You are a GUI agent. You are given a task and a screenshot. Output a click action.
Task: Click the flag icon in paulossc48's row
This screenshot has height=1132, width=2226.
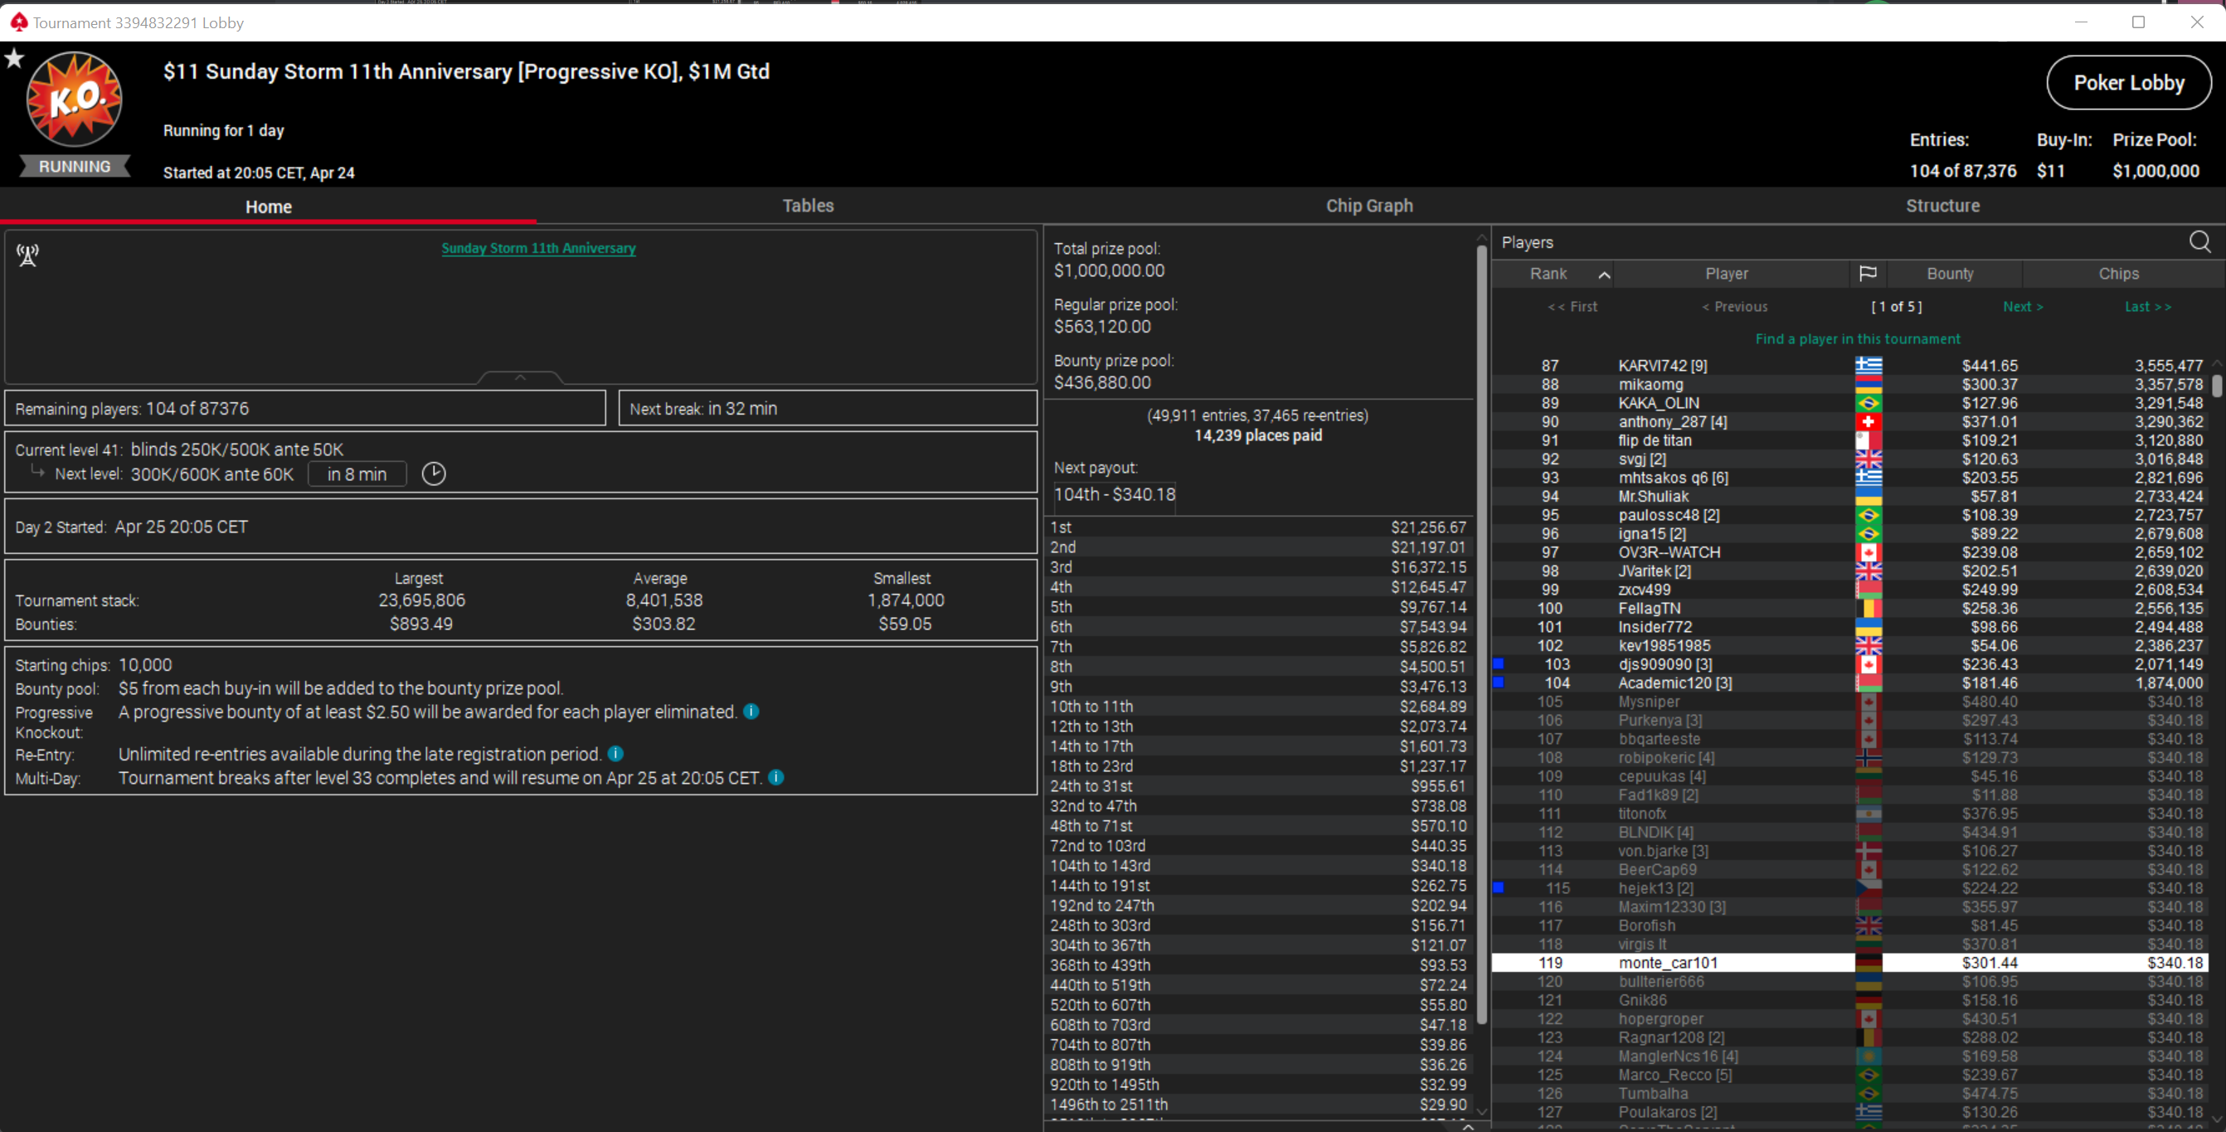click(1869, 515)
